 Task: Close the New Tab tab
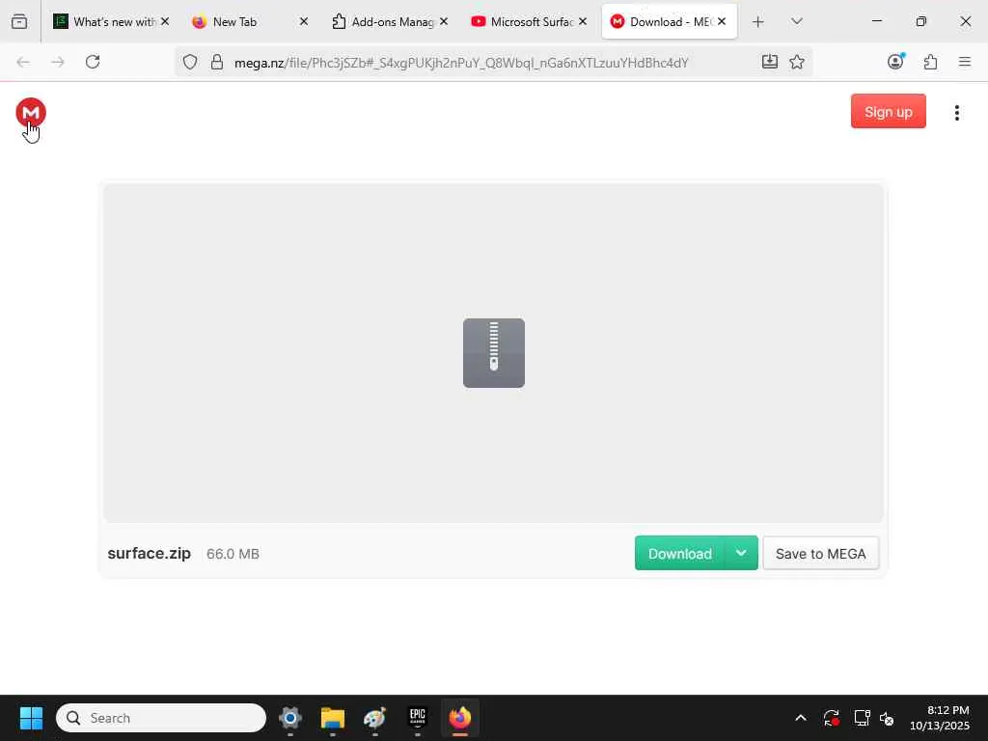[304, 21]
